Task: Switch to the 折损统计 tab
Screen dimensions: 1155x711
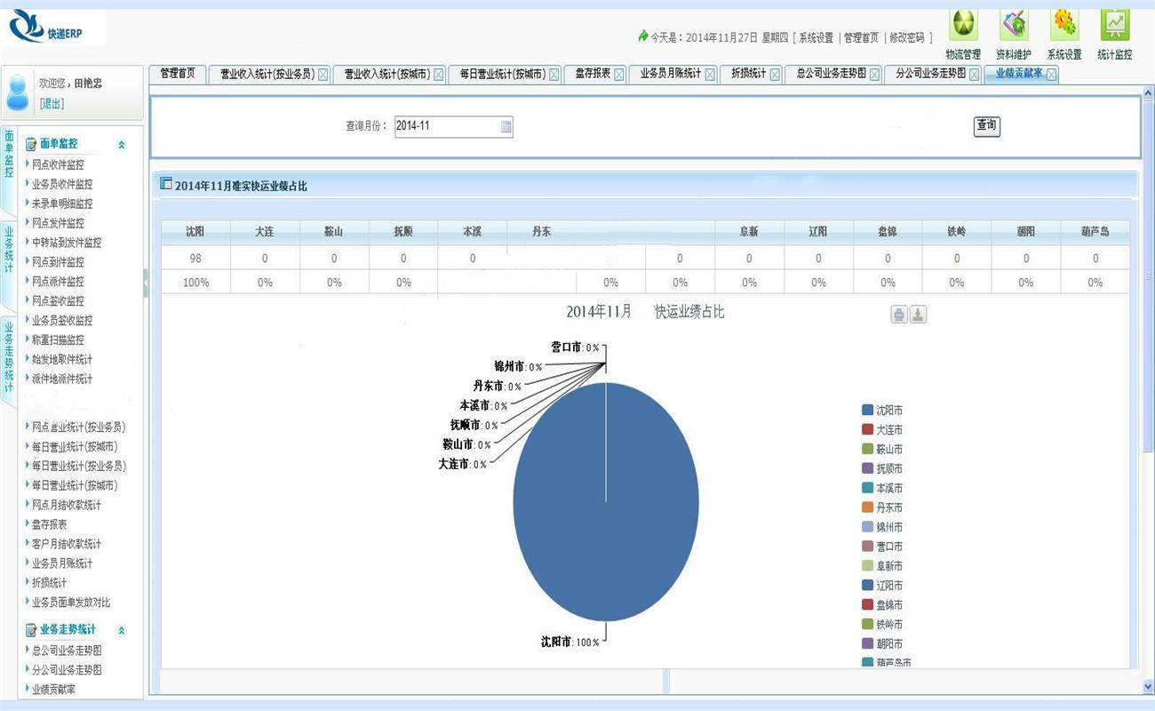Action: [x=748, y=74]
